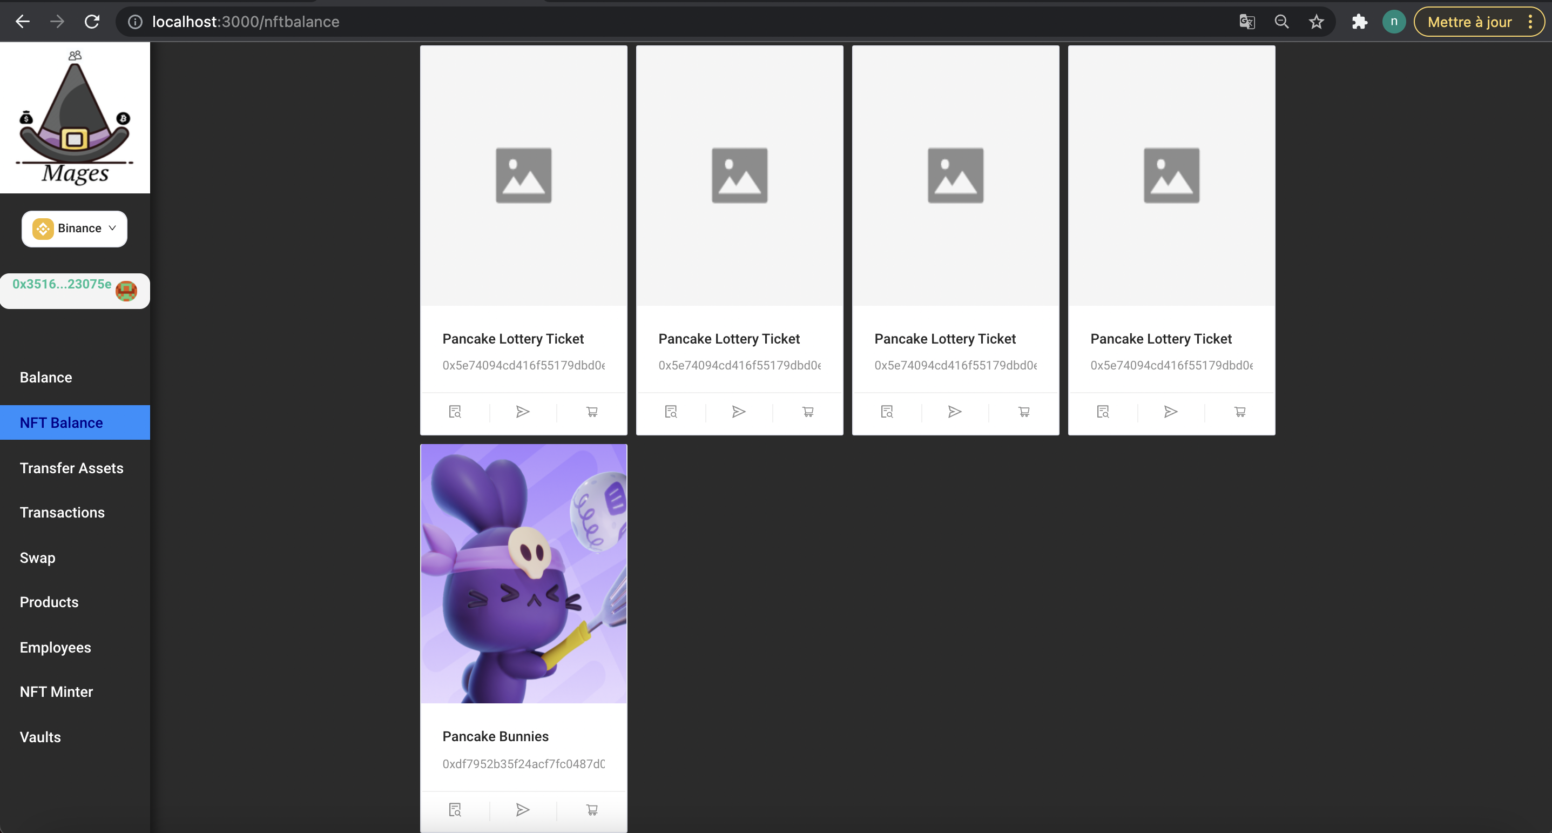Click the block explorer icon on the first Pancake Lottery Ticket card
Image resolution: width=1552 pixels, height=833 pixels.
coord(455,412)
